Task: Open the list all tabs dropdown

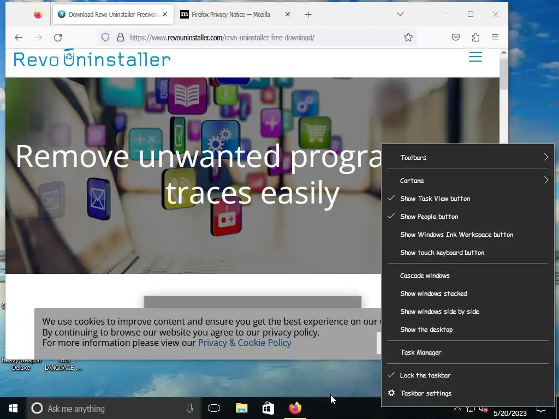Action: (x=400, y=14)
